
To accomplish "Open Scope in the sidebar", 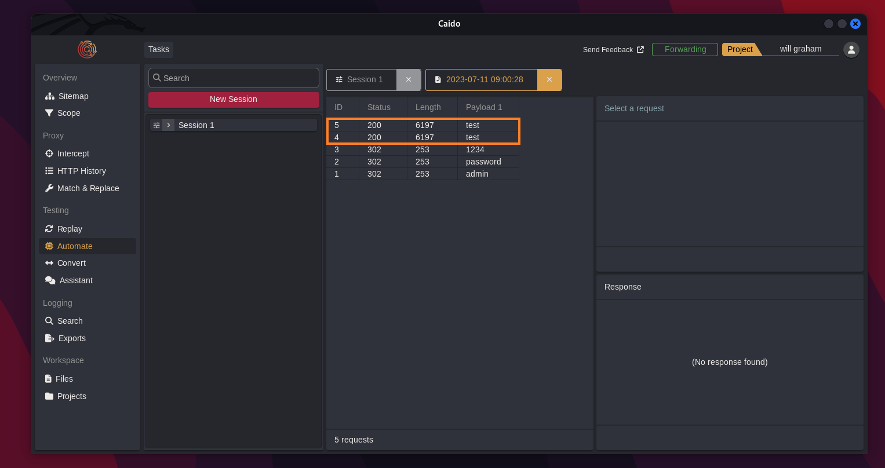I will (x=88, y=113).
